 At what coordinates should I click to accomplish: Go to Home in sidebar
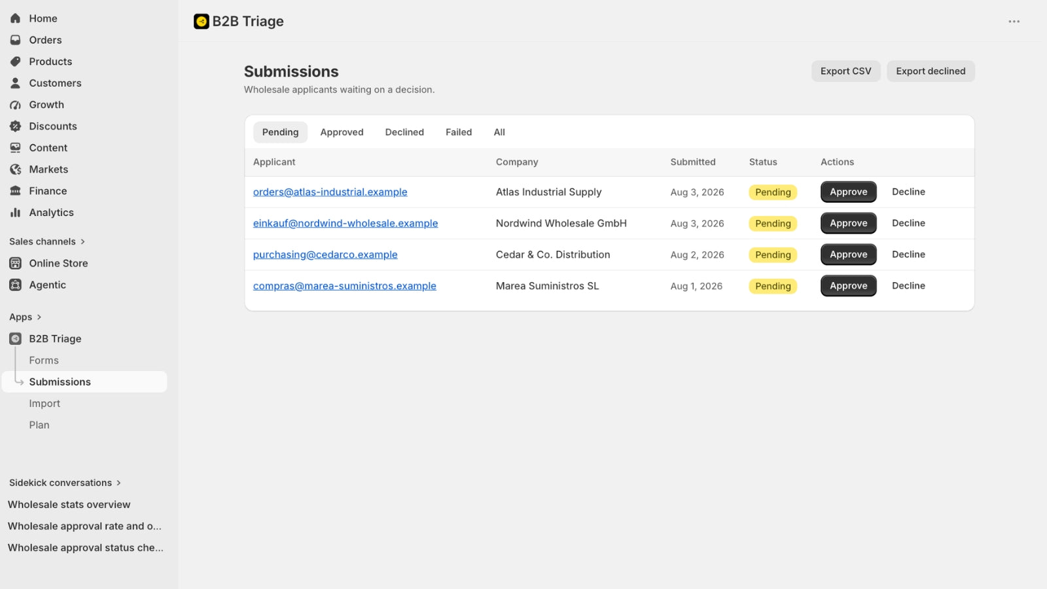coord(43,18)
